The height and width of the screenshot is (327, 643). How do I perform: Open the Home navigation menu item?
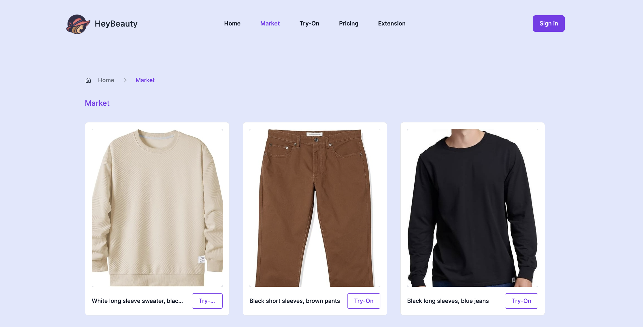coord(232,24)
